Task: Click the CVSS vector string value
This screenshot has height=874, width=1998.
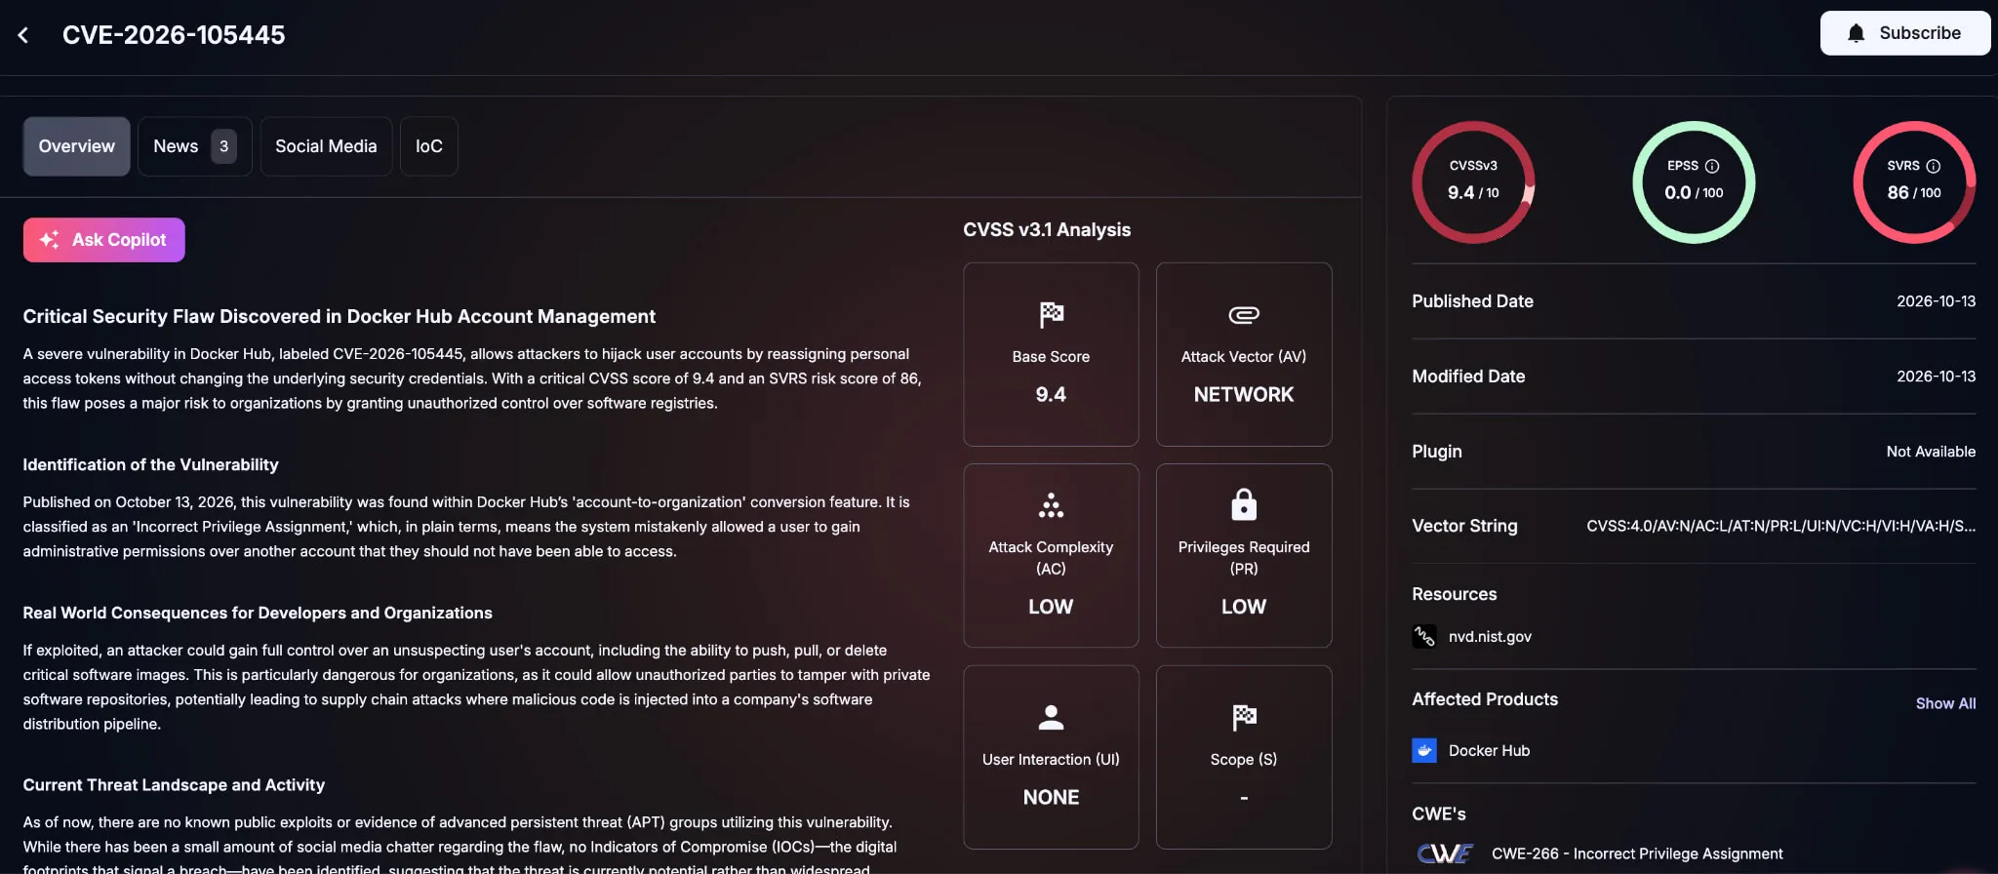Action: click(1780, 526)
